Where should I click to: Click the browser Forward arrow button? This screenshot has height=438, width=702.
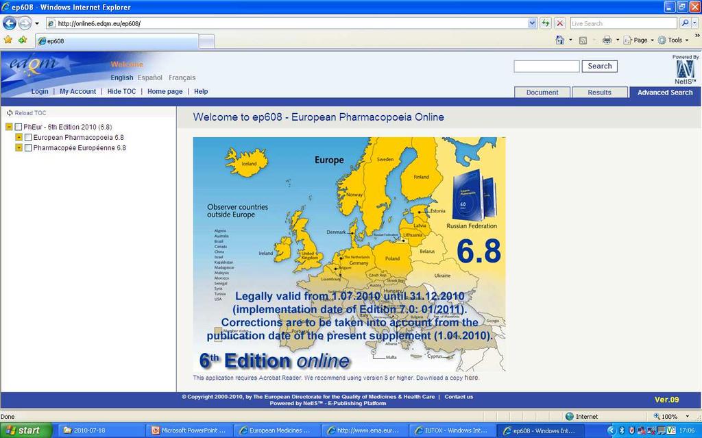(25, 23)
